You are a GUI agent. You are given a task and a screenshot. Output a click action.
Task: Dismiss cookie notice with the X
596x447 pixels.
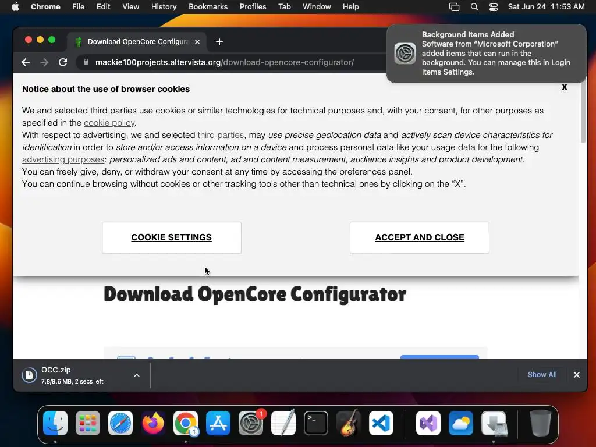pyautogui.click(x=565, y=87)
